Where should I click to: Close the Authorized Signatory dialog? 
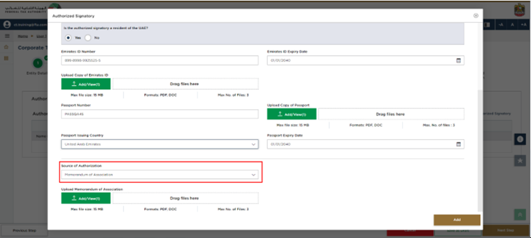(x=475, y=16)
